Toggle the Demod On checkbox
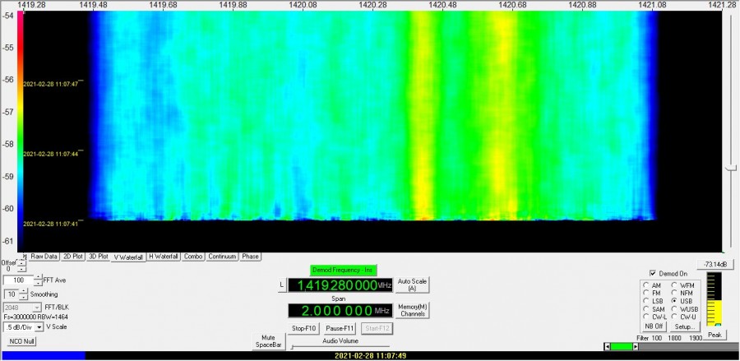This screenshot has width=740, height=361. point(653,273)
